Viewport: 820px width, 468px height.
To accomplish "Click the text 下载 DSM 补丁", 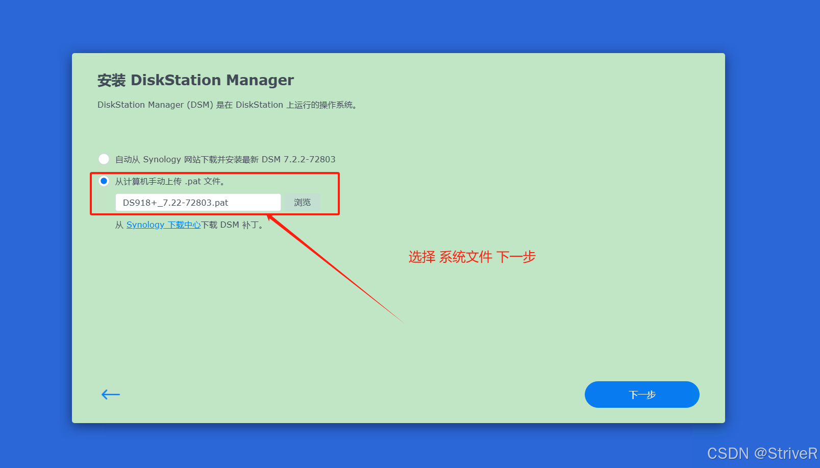I will [233, 225].
